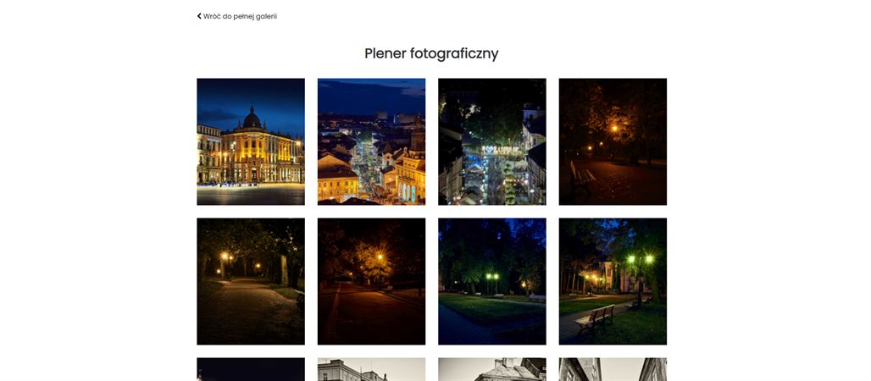The height and width of the screenshot is (381, 871).
Task: Click the 'Plener fotograficzny' gallery heading
Action: 431,53
